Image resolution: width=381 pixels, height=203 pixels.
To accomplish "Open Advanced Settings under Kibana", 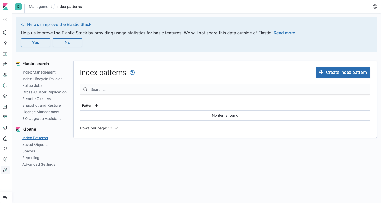I will coord(39,164).
